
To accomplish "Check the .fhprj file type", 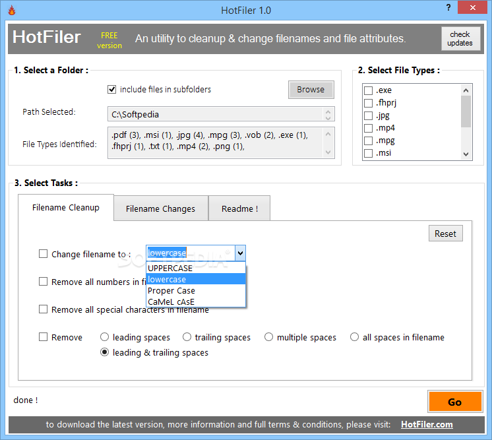I will point(368,103).
